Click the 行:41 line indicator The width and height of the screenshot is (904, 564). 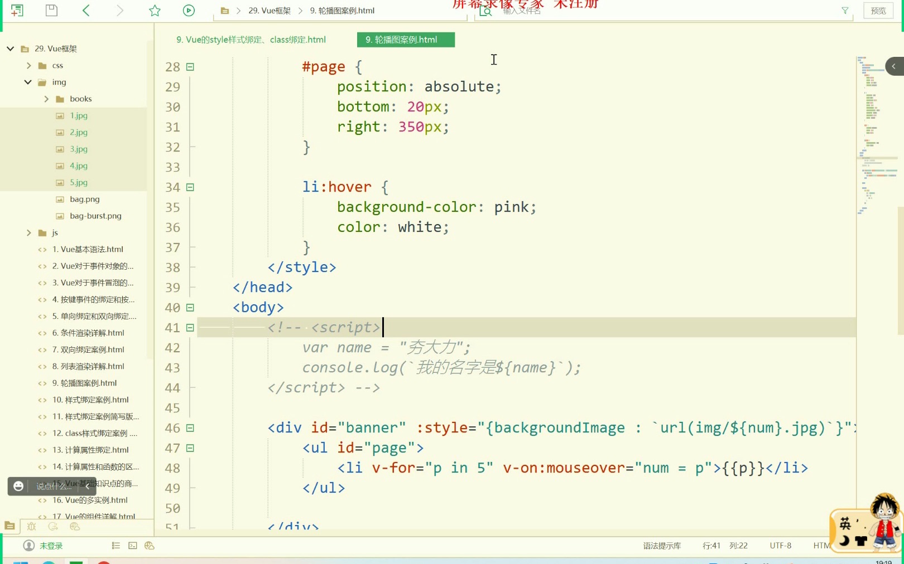tap(711, 546)
